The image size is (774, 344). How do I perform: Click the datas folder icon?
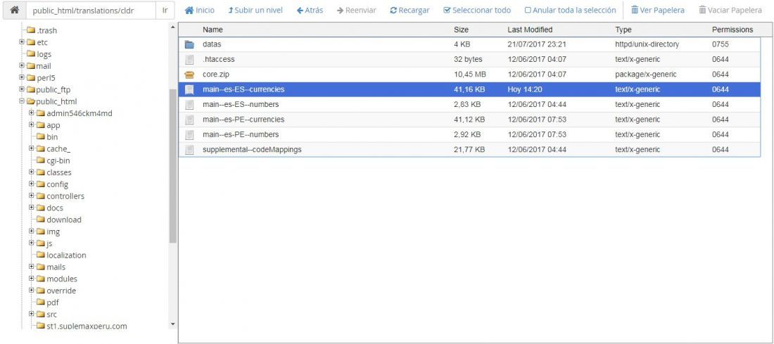(x=189, y=44)
